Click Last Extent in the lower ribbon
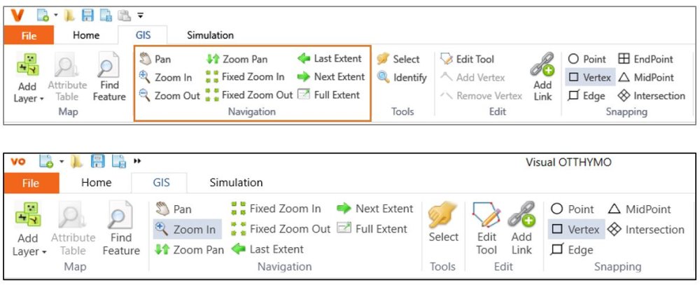Viewport: 700px width, 285px height. click(x=267, y=249)
